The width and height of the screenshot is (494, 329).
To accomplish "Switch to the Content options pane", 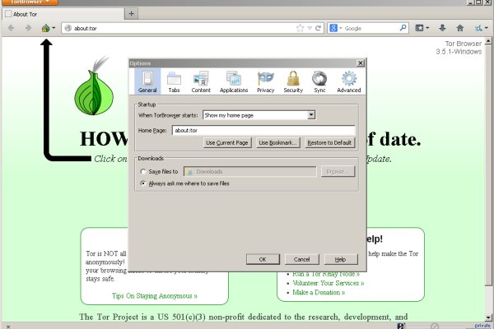I will point(201,81).
